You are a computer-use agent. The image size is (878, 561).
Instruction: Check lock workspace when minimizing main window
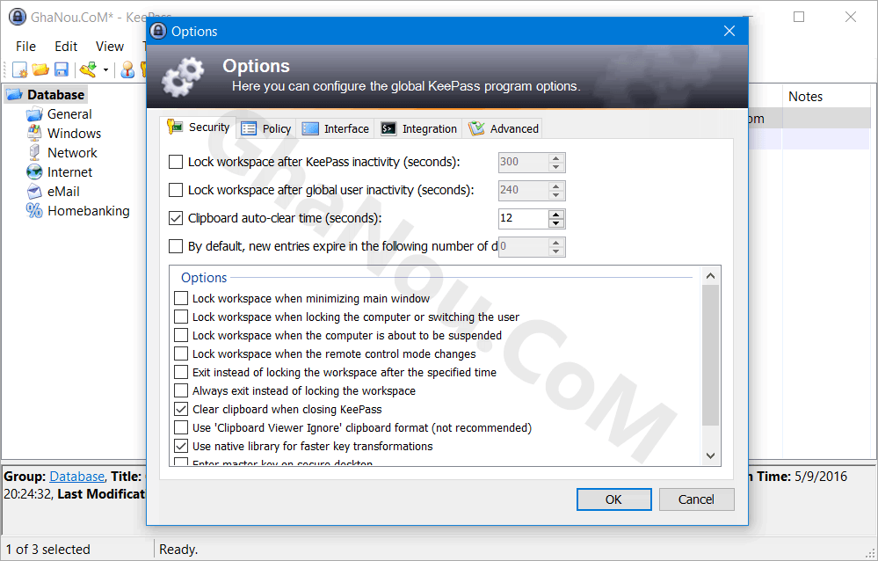(181, 298)
